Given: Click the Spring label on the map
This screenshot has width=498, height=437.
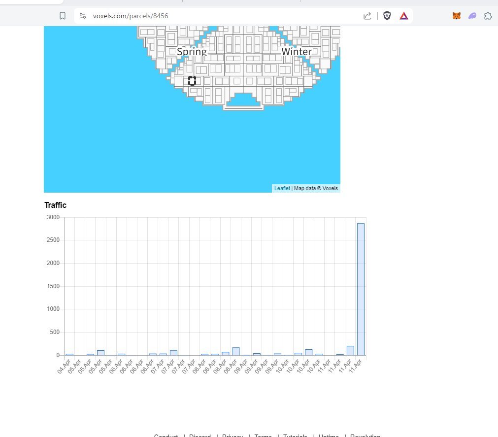Looking at the screenshot, I should coord(192,51).
